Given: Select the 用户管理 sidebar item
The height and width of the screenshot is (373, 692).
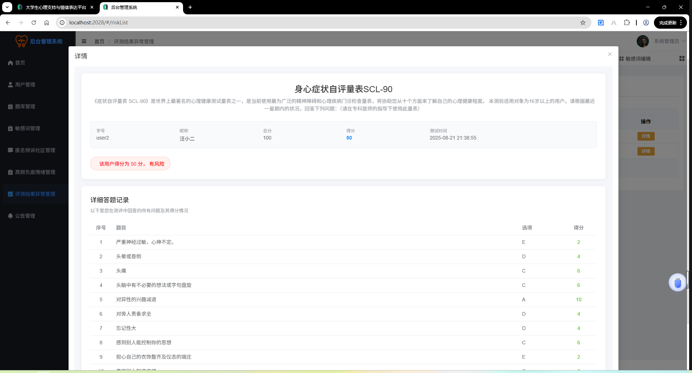Looking at the screenshot, I should pyautogui.click(x=25, y=84).
